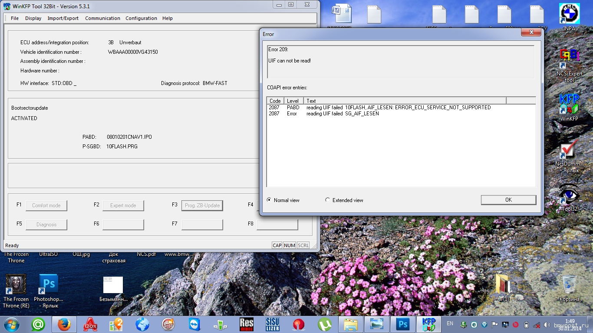Viewport: 593px width, 333px height.
Task: Launch the Tool32 eye icon
Action: pyautogui.click(x=569, y=194)
